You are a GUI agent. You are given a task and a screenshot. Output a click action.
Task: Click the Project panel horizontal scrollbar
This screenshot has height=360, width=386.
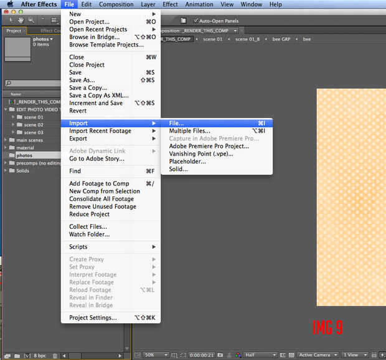92,356
